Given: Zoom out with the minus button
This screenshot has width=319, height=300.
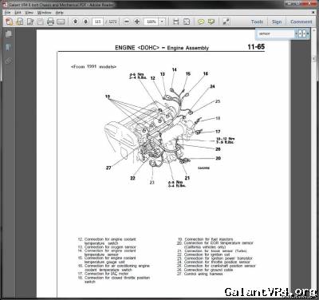Looking at the screenshot, I should pyautogui.click(x=127, y=22).
